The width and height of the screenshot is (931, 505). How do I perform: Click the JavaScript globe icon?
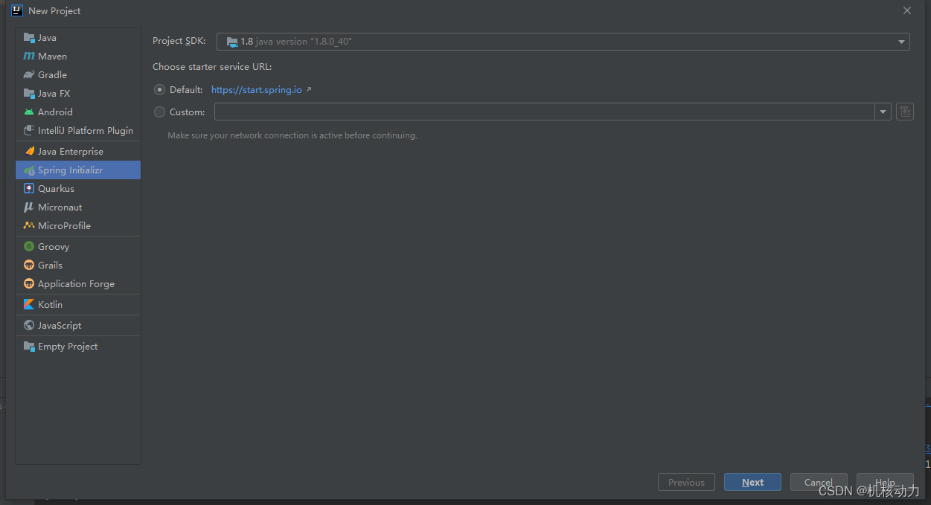[29, 326]
